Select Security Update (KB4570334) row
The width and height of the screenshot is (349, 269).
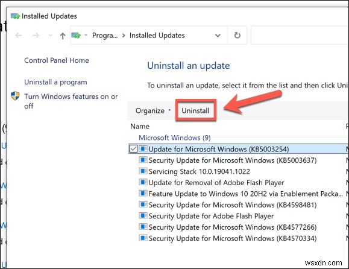click(x=233, y=238)
